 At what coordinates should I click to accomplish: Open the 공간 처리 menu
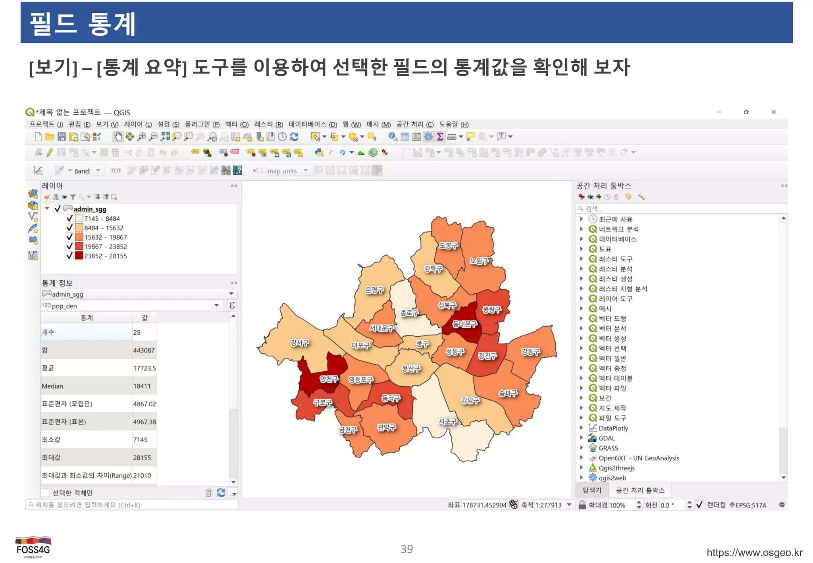point(415,124)
